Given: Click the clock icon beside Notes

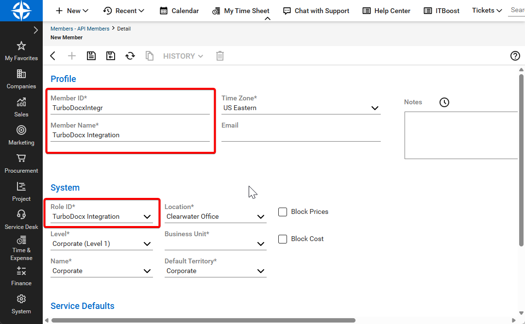Looking at the screenshot, I should point(444,102).
